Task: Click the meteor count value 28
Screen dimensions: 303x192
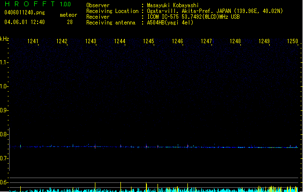Action: (x=70, y=22)
